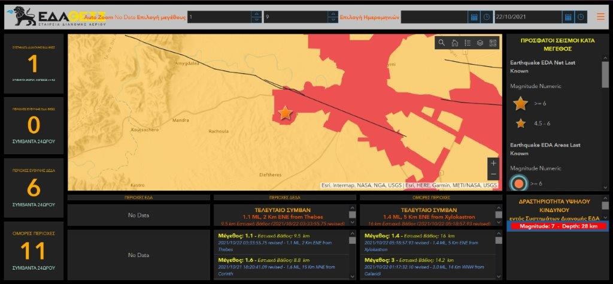
Task: Open the map layers icon
Action: coord(480,43)
